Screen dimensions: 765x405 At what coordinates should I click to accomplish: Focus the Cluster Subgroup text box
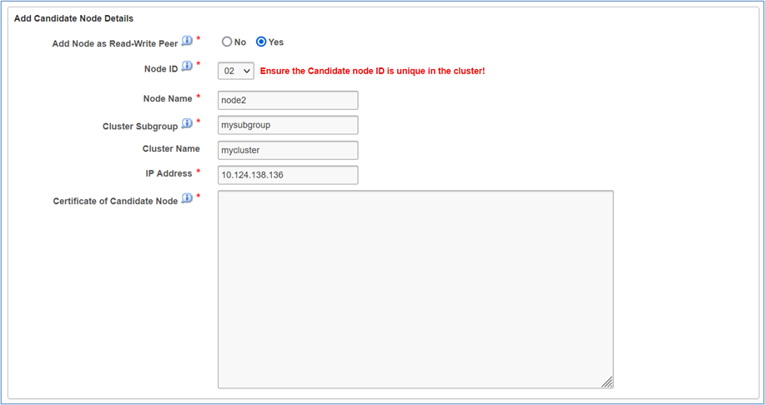click(288, 125)
